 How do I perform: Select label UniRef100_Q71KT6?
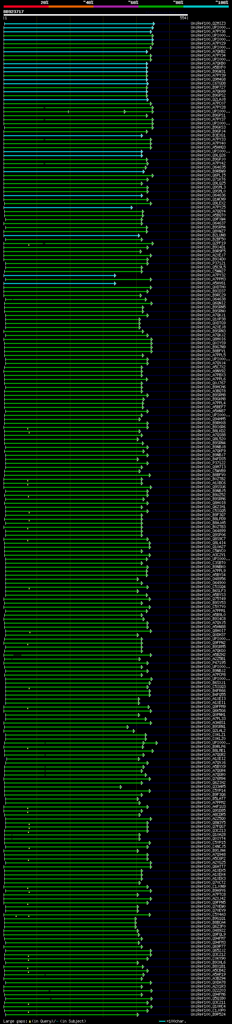point(208,179)
